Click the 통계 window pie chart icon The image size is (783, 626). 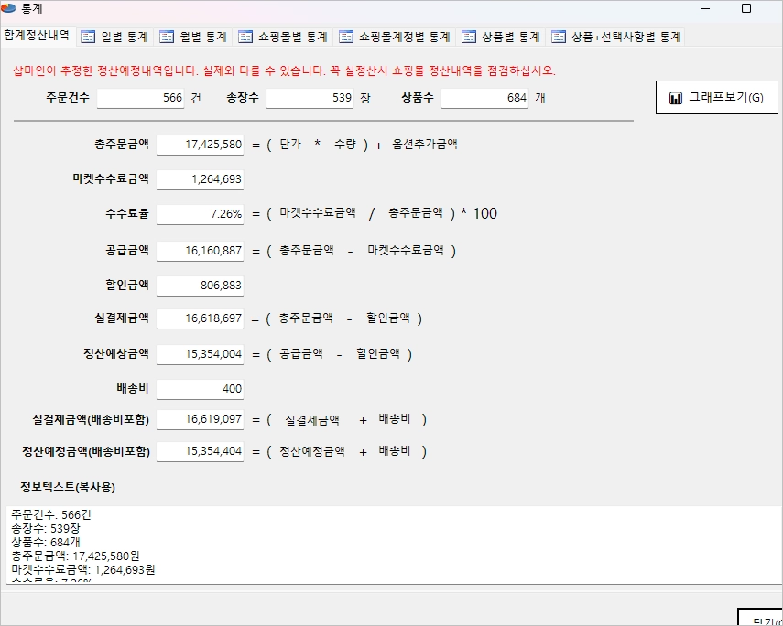[8, 8]
